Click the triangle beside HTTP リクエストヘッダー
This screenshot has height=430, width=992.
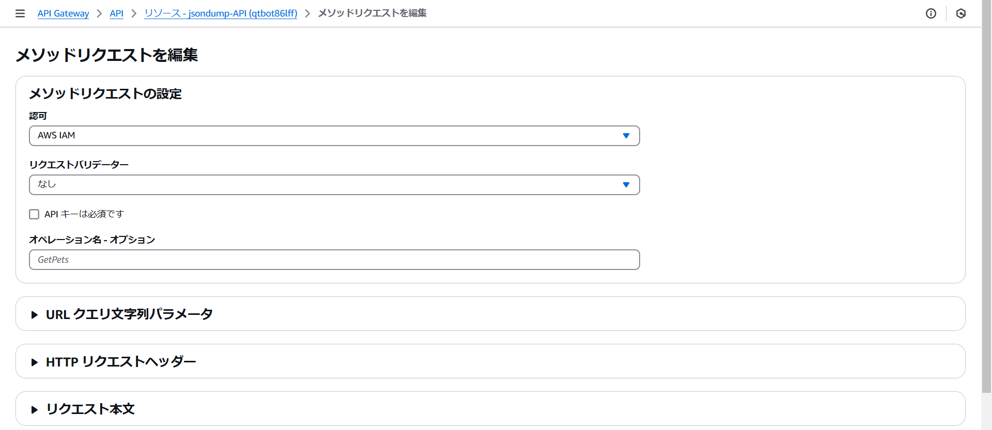click(35, 362)
